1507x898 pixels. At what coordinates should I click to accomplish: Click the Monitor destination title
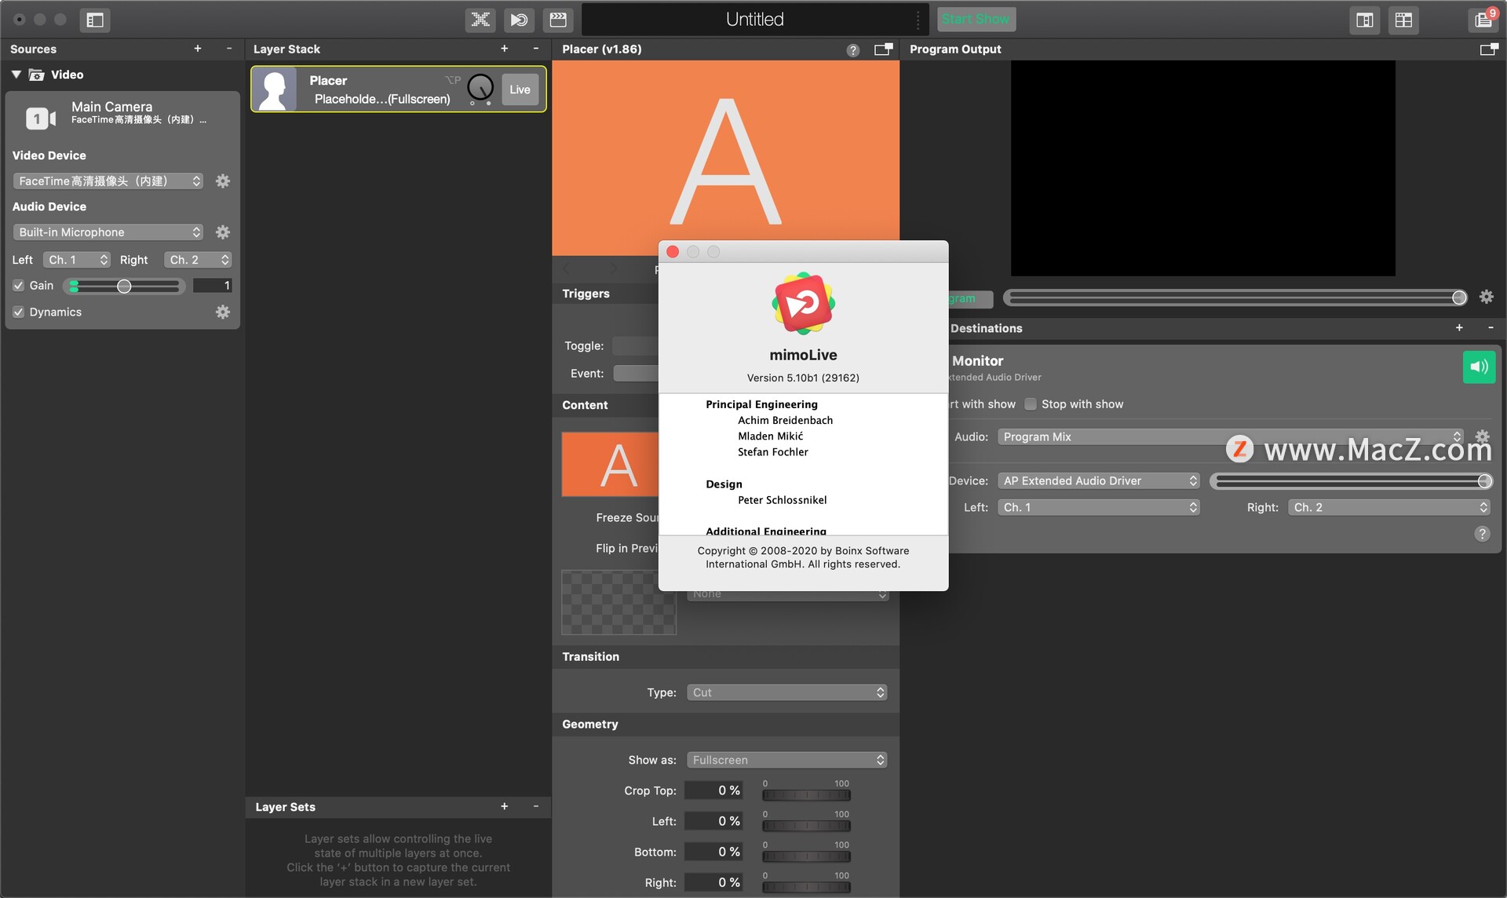point(977,361)
